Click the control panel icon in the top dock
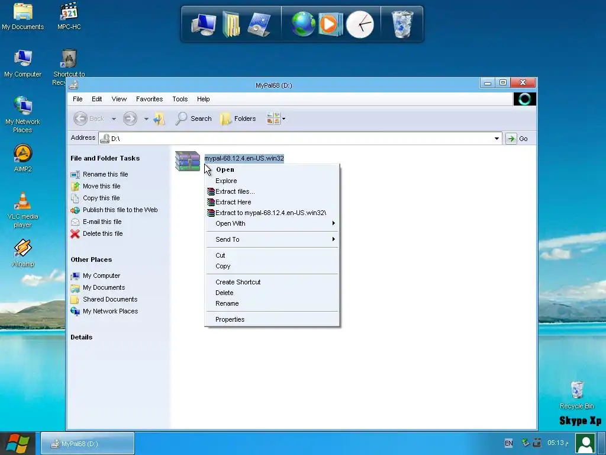This screenshot has height=455, width=606. tap(259, 24)
